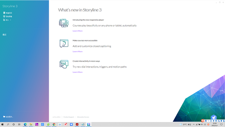Click "What's new in Storyline 3" heading
The width and height of the screenshot is (225, 127).
click(x=80, y=10)
